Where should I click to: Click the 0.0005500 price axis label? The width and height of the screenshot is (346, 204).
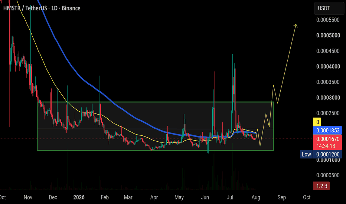(x=328, y=20)
